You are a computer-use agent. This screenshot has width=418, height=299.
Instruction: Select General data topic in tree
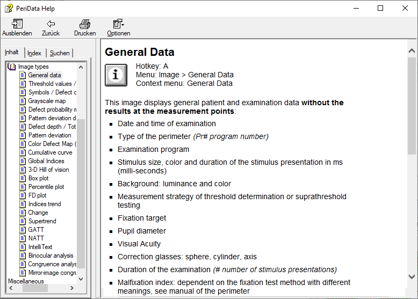click(45, 75)
